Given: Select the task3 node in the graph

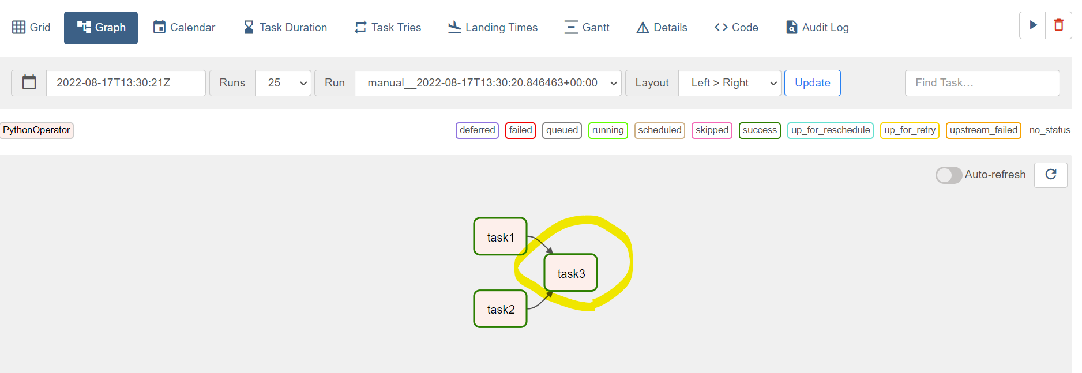Looking at the screenshot, I should tap(571, 273).
